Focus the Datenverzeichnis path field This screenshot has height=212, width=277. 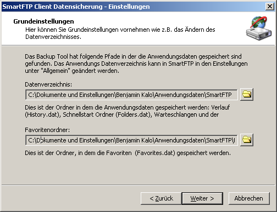[x=131, y=95]
